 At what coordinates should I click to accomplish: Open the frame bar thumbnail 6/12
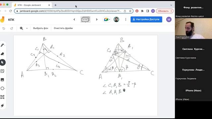click(x=85, y=20)
